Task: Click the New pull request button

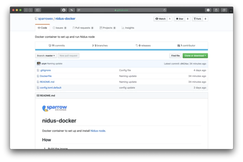Action: (x=68, y=55)
